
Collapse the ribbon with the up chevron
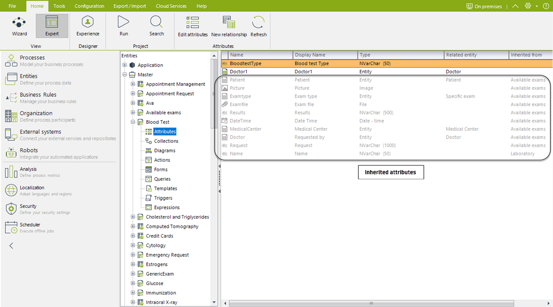pos(515,6)
